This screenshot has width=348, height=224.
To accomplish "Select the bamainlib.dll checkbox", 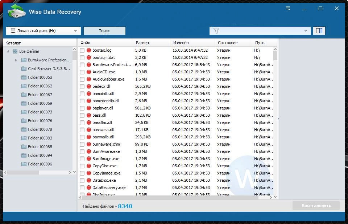I will (x=82, y=94).
